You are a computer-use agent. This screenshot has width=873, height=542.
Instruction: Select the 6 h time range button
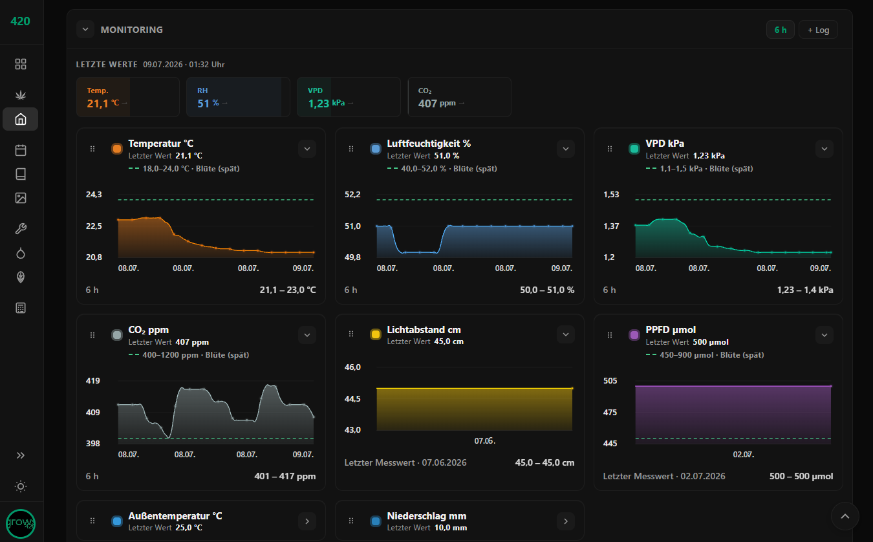tap(781, 30)
